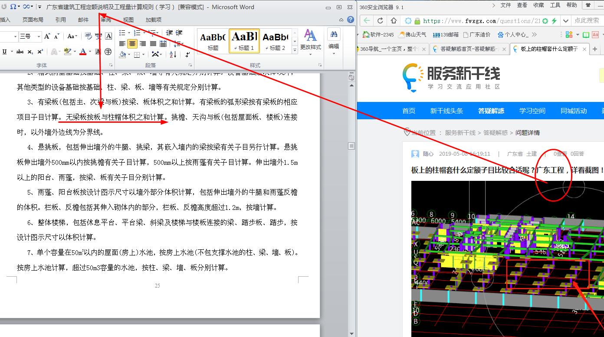
Task: Click the Subscript icon
Action: click(x=30, y=52)
